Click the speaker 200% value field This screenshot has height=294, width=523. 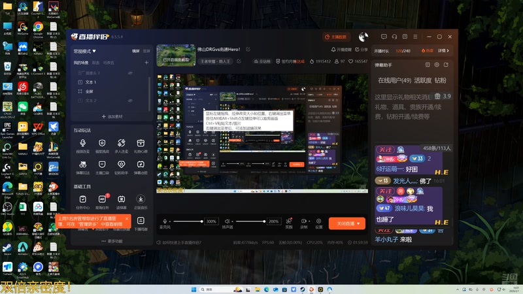273,221
